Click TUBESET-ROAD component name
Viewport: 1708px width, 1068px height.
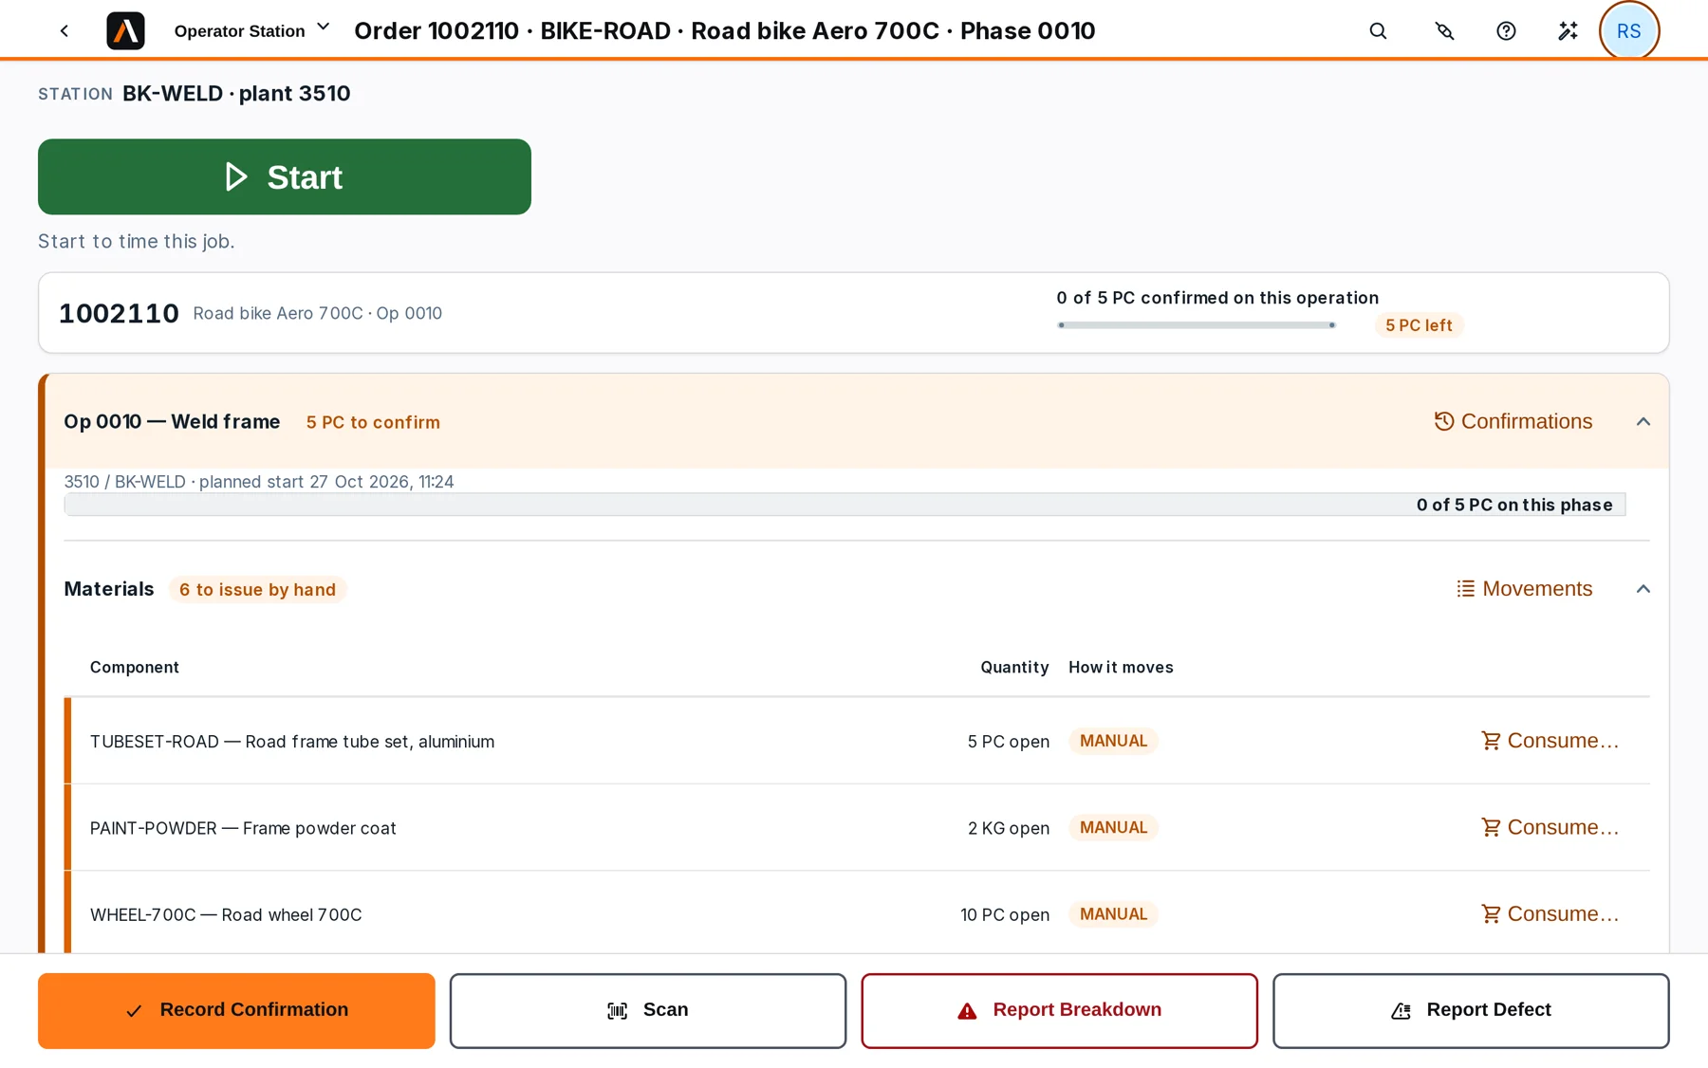click(292, 742)
